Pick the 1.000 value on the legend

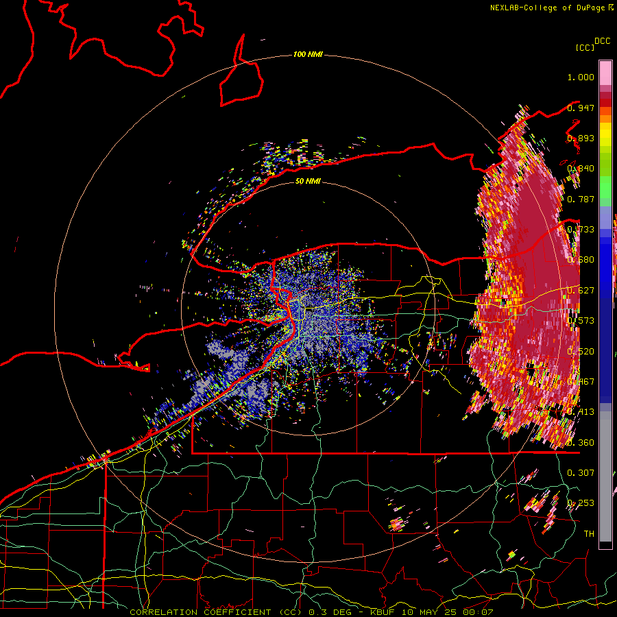[581, 77]
